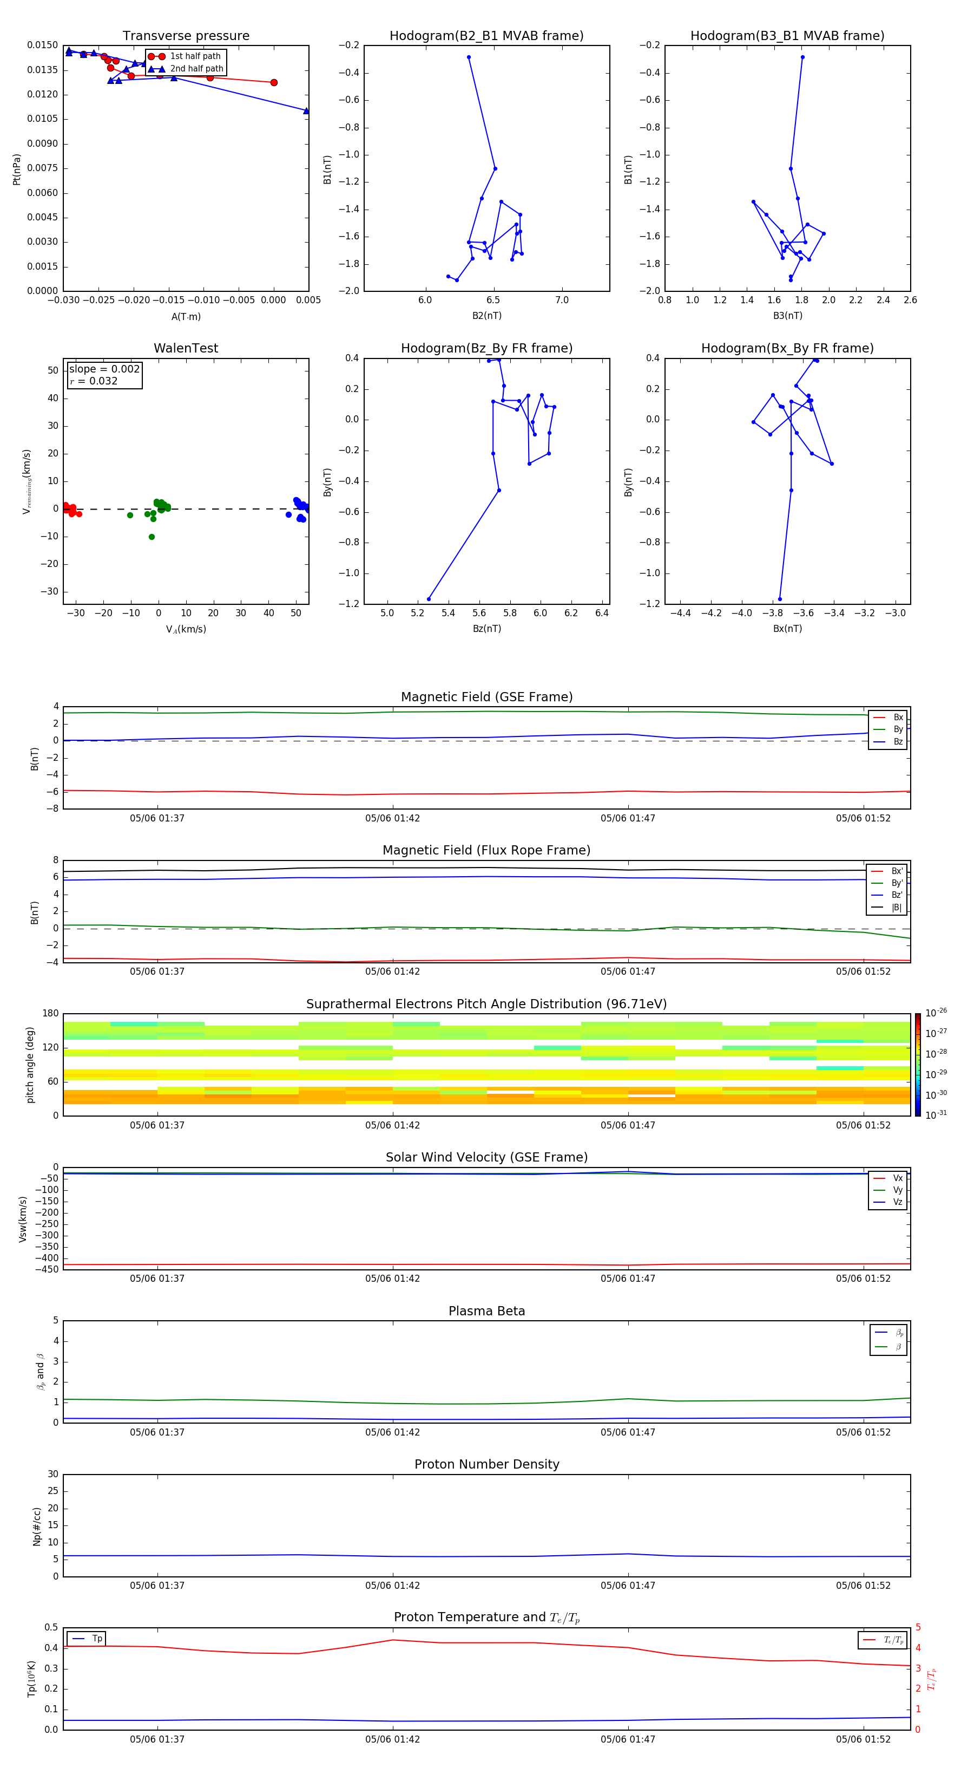This screenshot has width=974, height=1787.
Task: Click the 'Magnetic Field (Flux Rope Frame)' title
Action: click(486, 851)
